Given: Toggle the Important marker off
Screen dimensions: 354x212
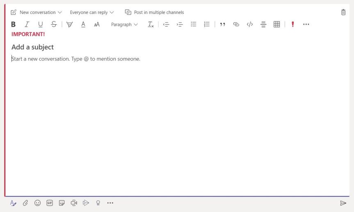Looking at the screenshot, I should click(x=292, y=24).
